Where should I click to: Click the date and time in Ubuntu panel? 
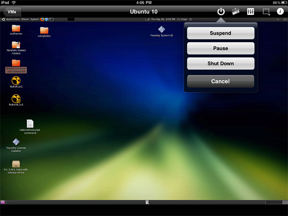(x=163, y=19)
